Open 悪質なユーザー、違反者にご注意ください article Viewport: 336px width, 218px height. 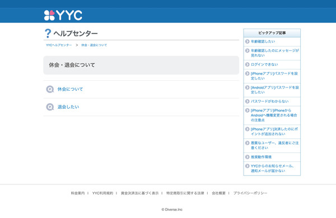[275, 145]
